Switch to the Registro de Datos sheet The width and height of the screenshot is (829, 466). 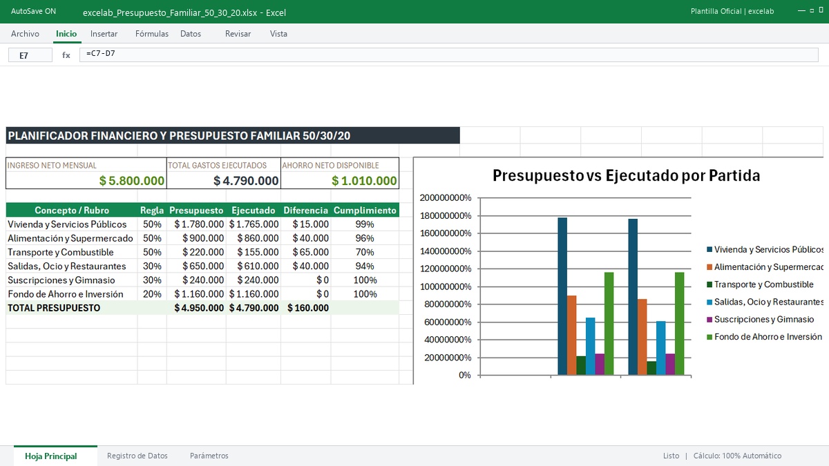(x=137, y=456)
